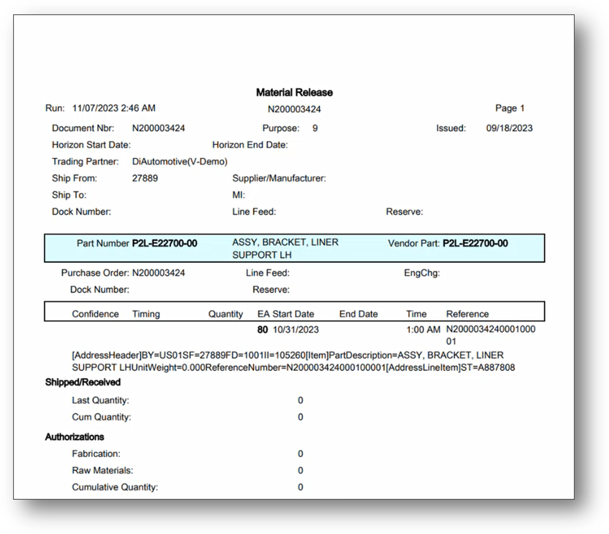Click the "EngChg:" label

click(x=422, y=273)
